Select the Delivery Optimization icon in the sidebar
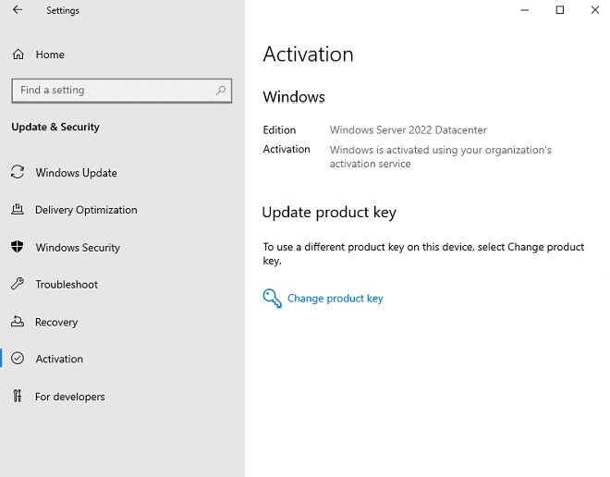This screenshot has height=477, width=610. [17, 210]
